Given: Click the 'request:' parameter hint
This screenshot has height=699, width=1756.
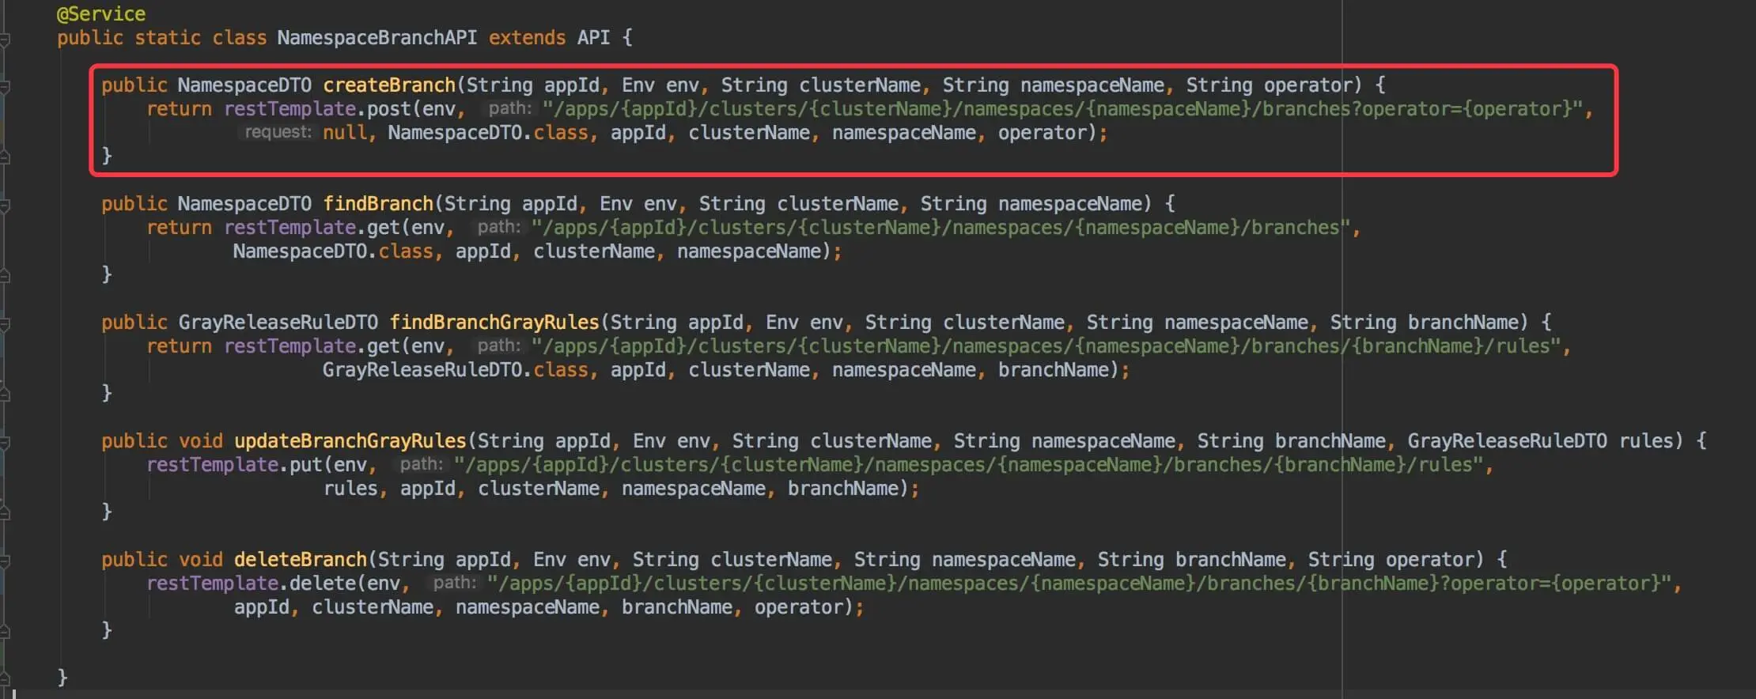Looking at the screenshot, I should coord(278,132).
